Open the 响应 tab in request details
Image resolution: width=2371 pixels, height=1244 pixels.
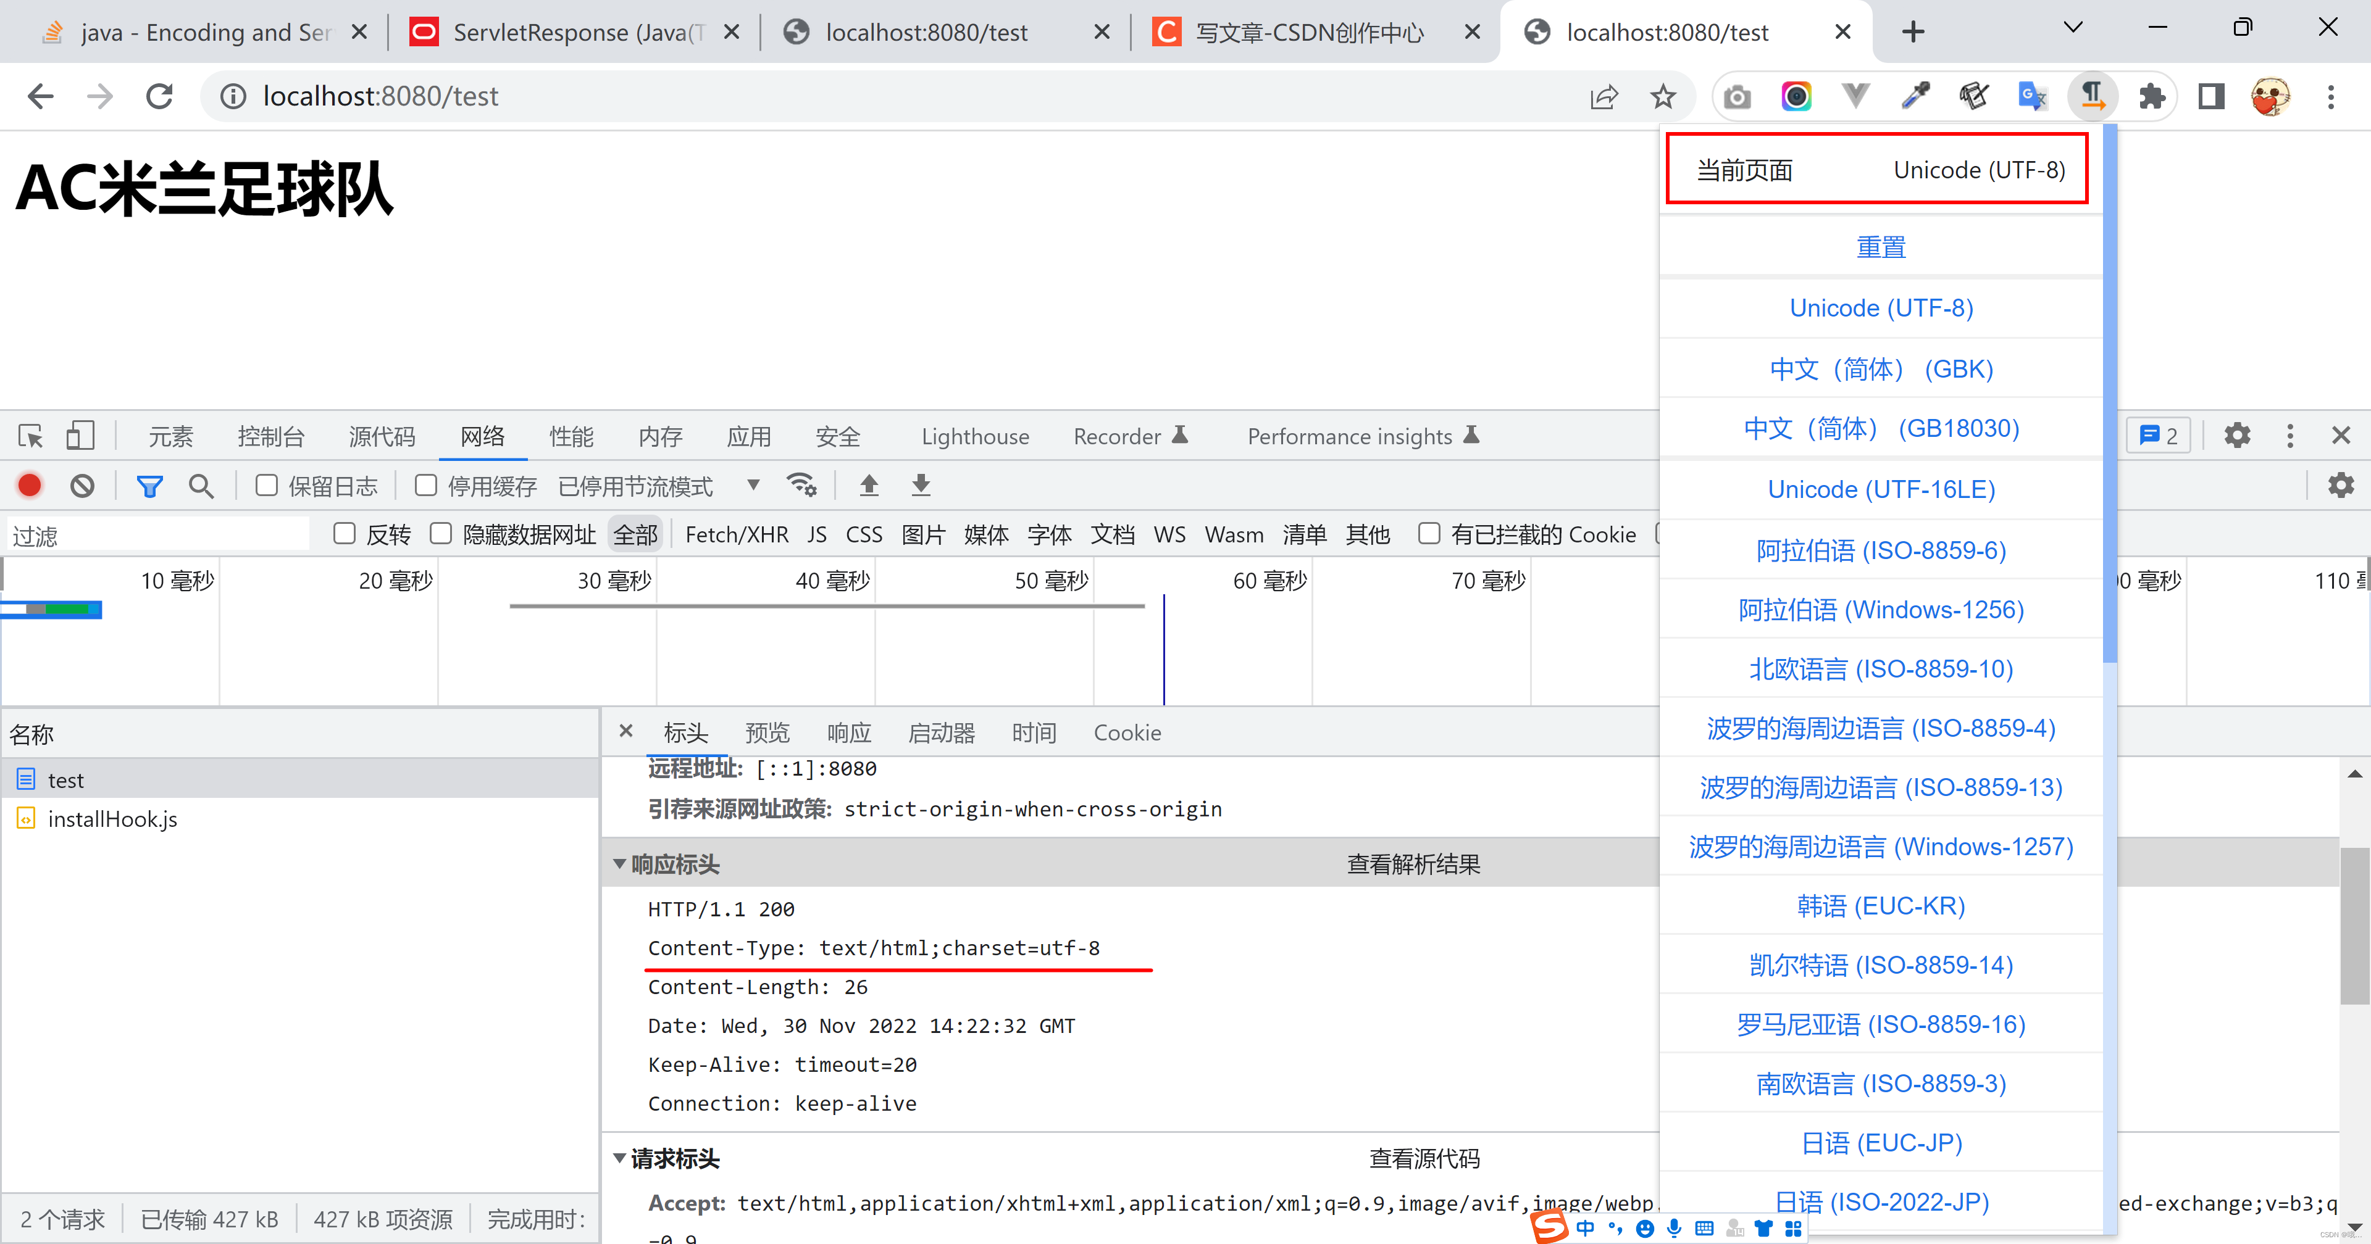coord(848,732)
